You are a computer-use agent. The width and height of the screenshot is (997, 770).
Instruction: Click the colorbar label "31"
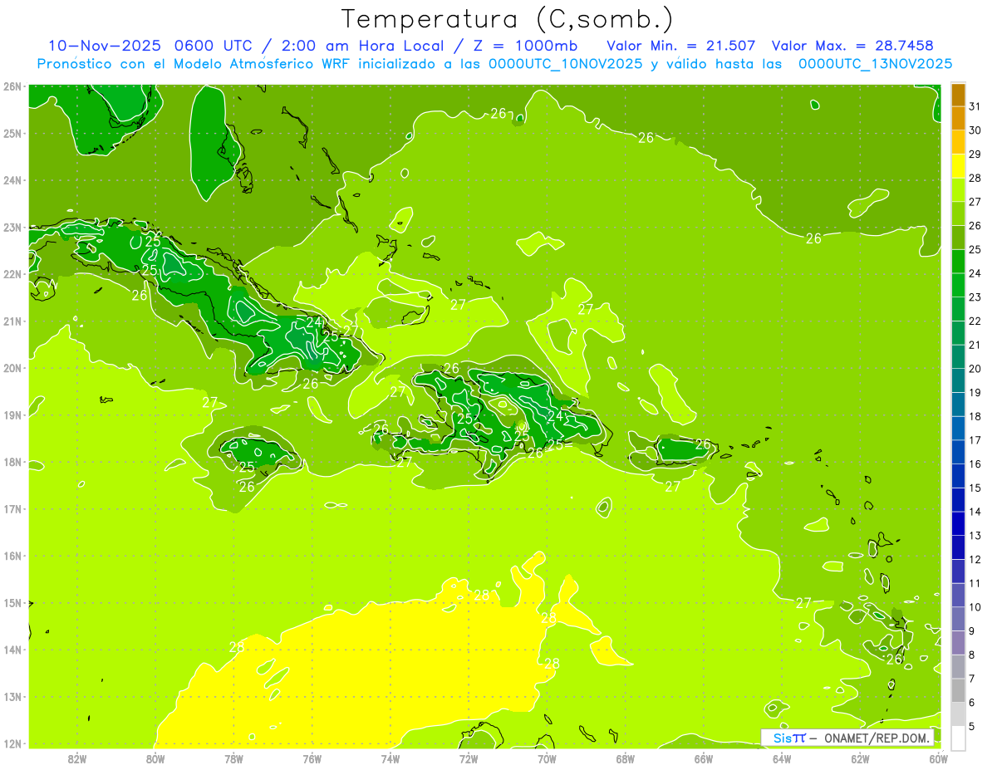point(975,107)
